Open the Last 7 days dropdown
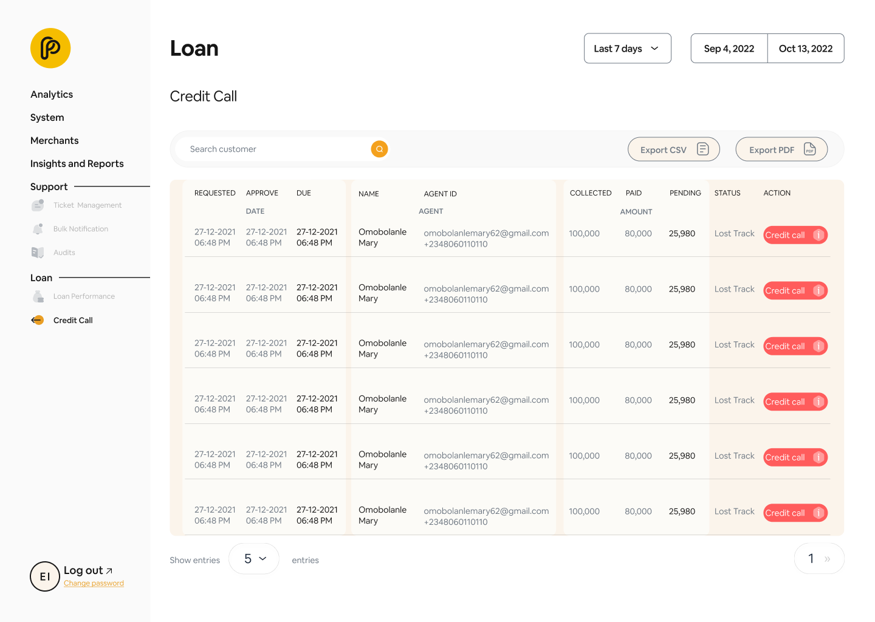 click(x=628, y=49)
